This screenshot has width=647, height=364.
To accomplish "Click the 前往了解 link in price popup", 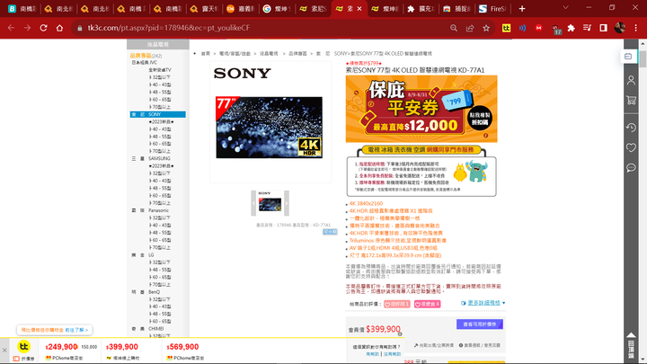I will click(75, 330).
